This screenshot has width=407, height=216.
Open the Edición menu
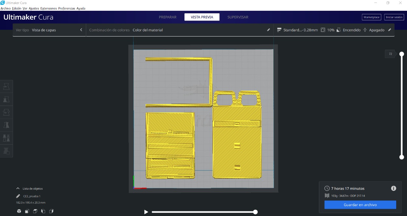[x=17, y=8]
